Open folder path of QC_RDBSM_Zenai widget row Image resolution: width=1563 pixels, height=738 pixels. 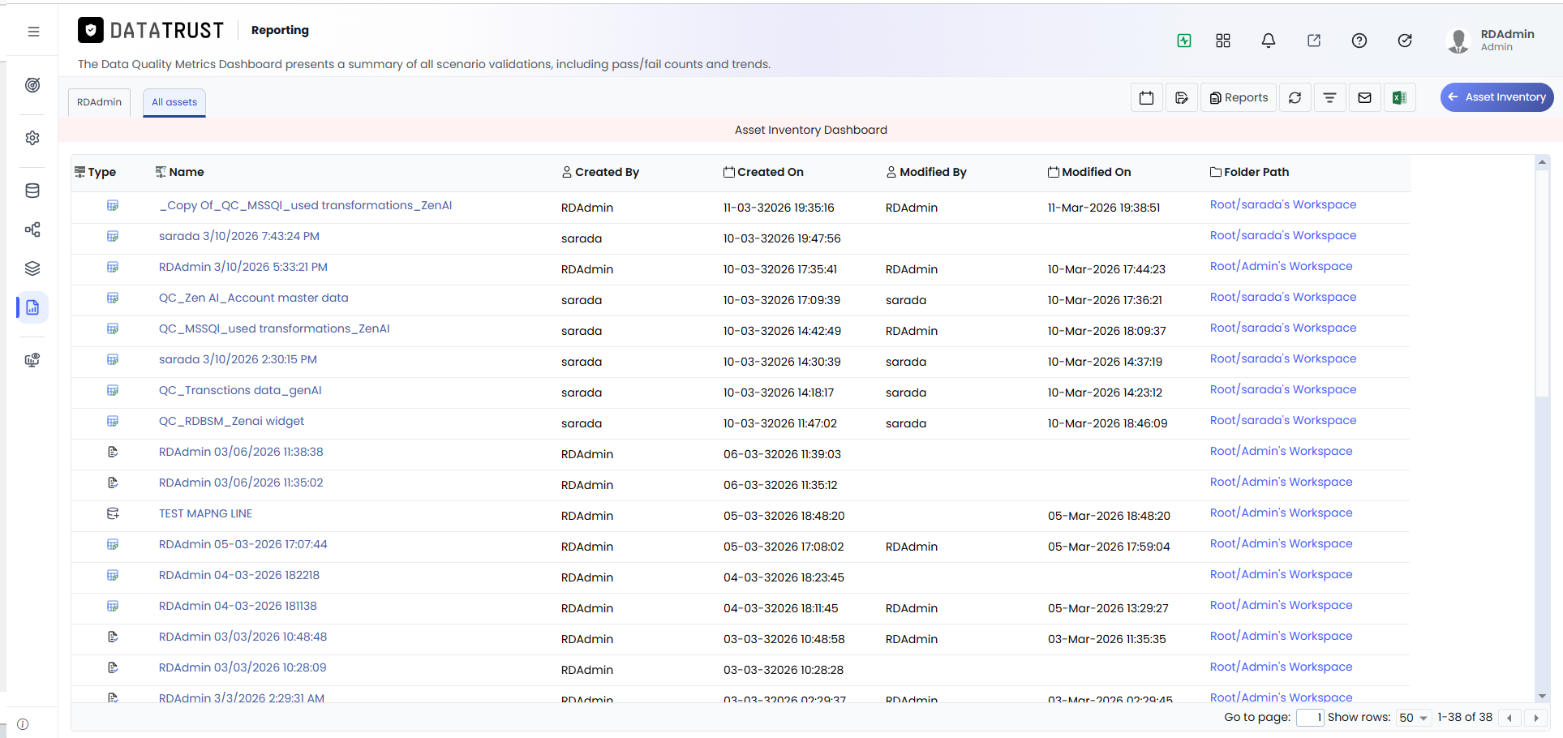(1283, 420)
